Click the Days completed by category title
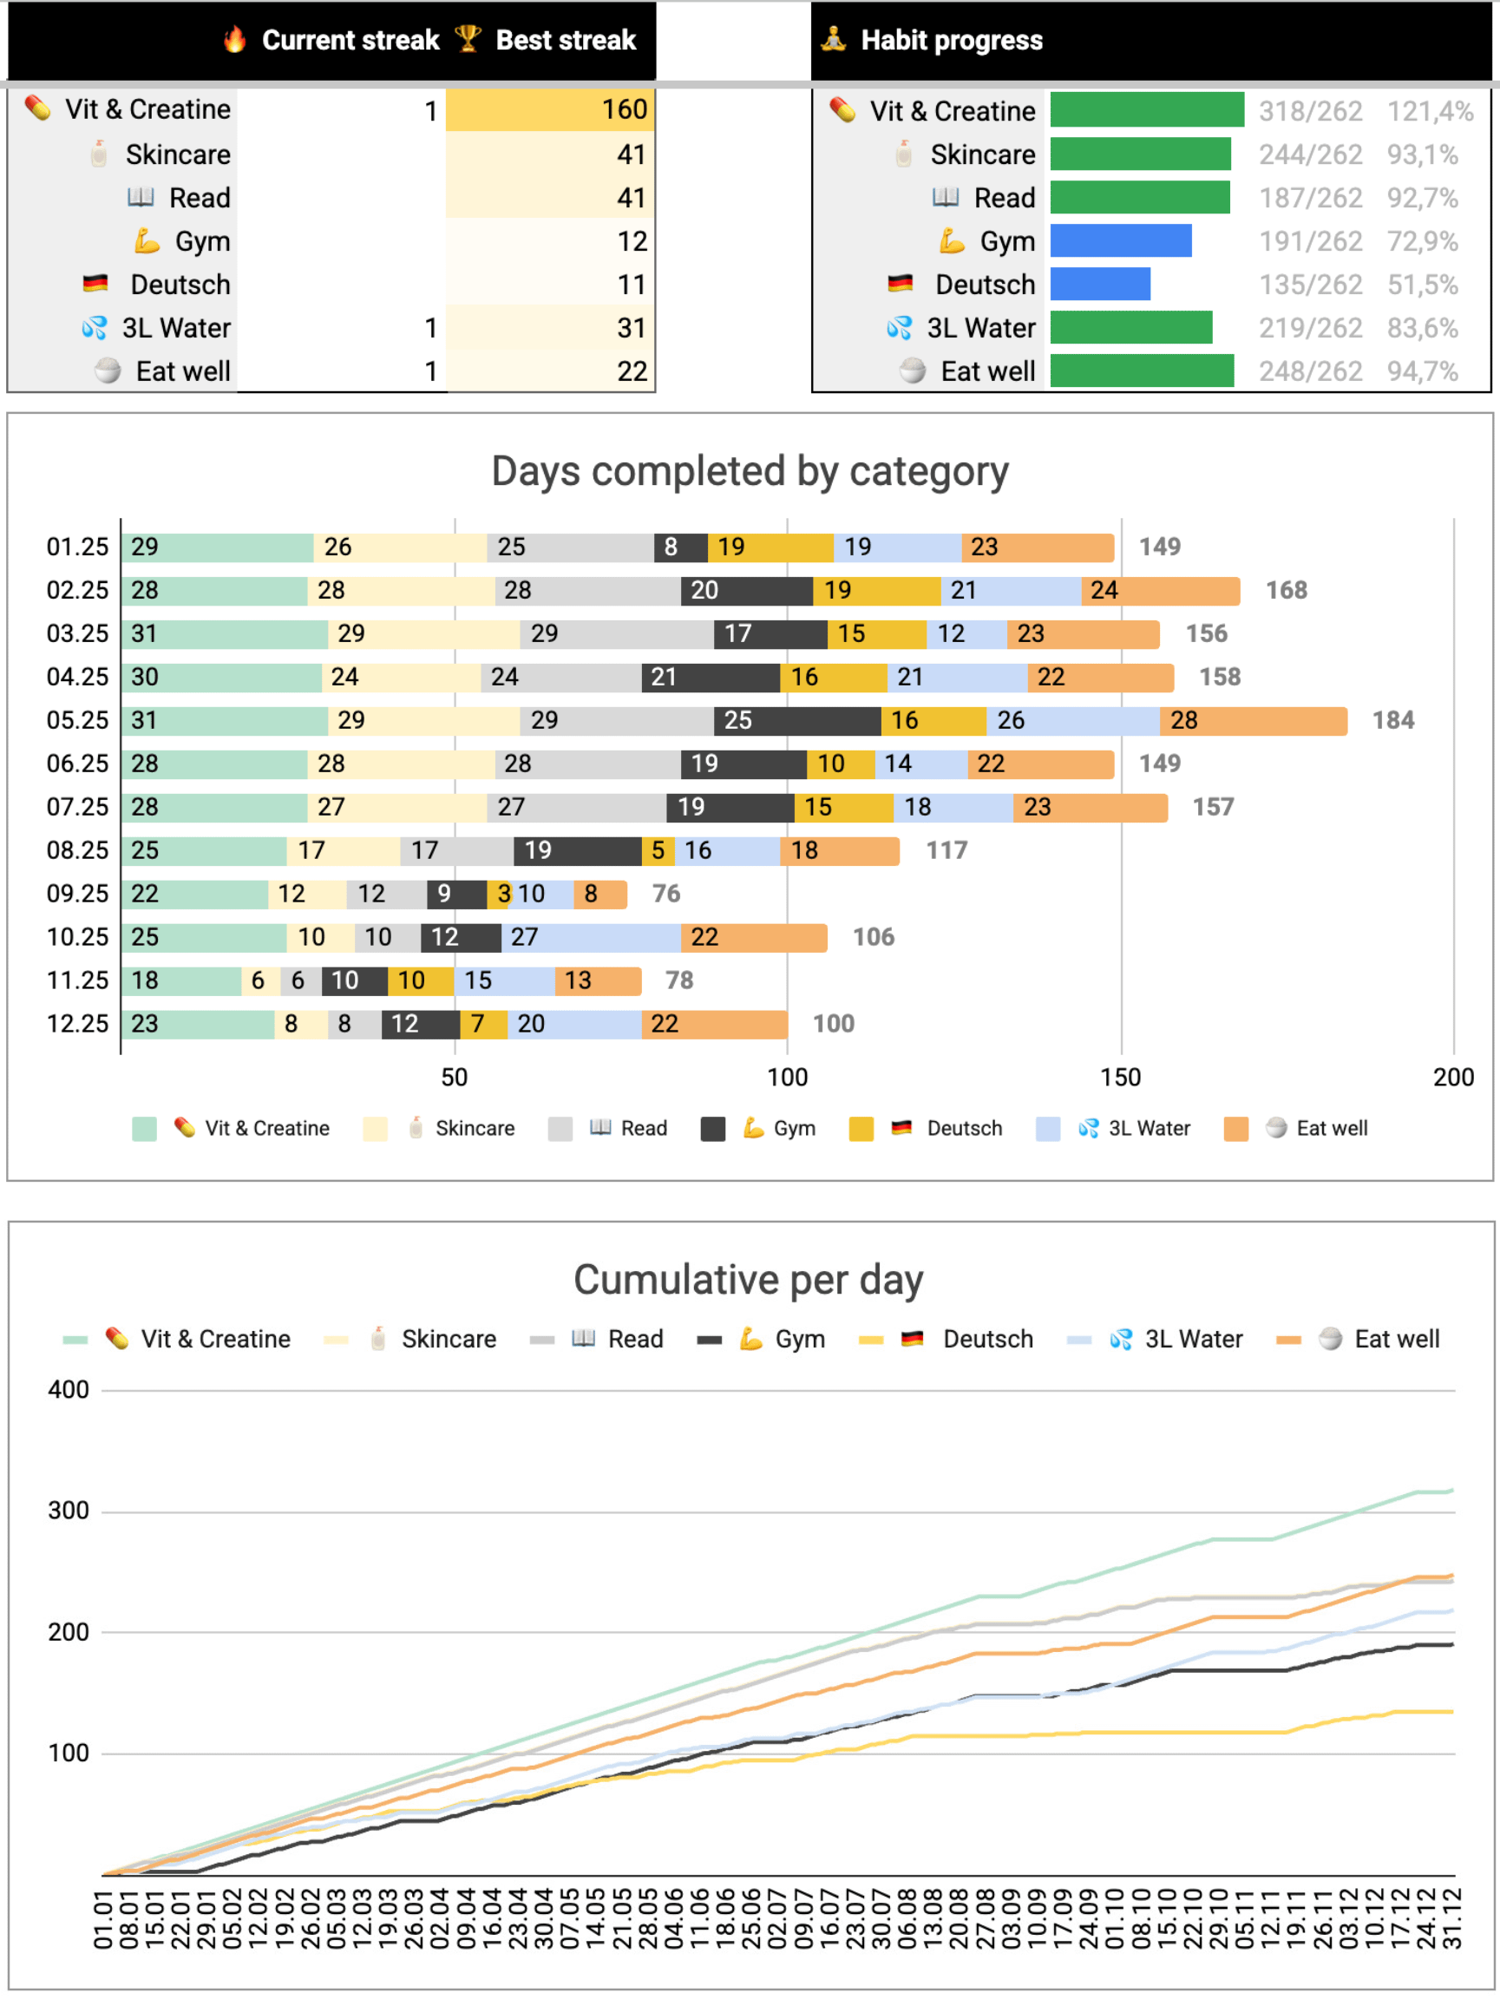Image resolution: width=1500 pixels, height=2006 pixels. pyautogui.click(x=749, y=472)
